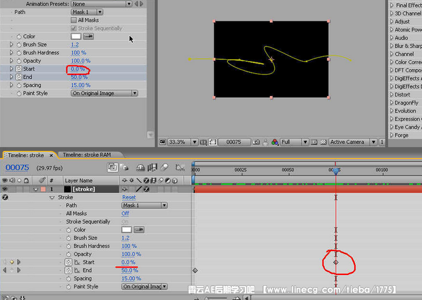Switch to Timeline: stroke RAM tab

87,155
